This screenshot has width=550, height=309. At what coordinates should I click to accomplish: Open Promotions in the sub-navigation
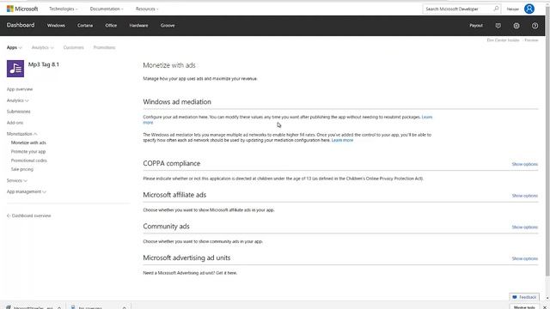pos(104,47)
